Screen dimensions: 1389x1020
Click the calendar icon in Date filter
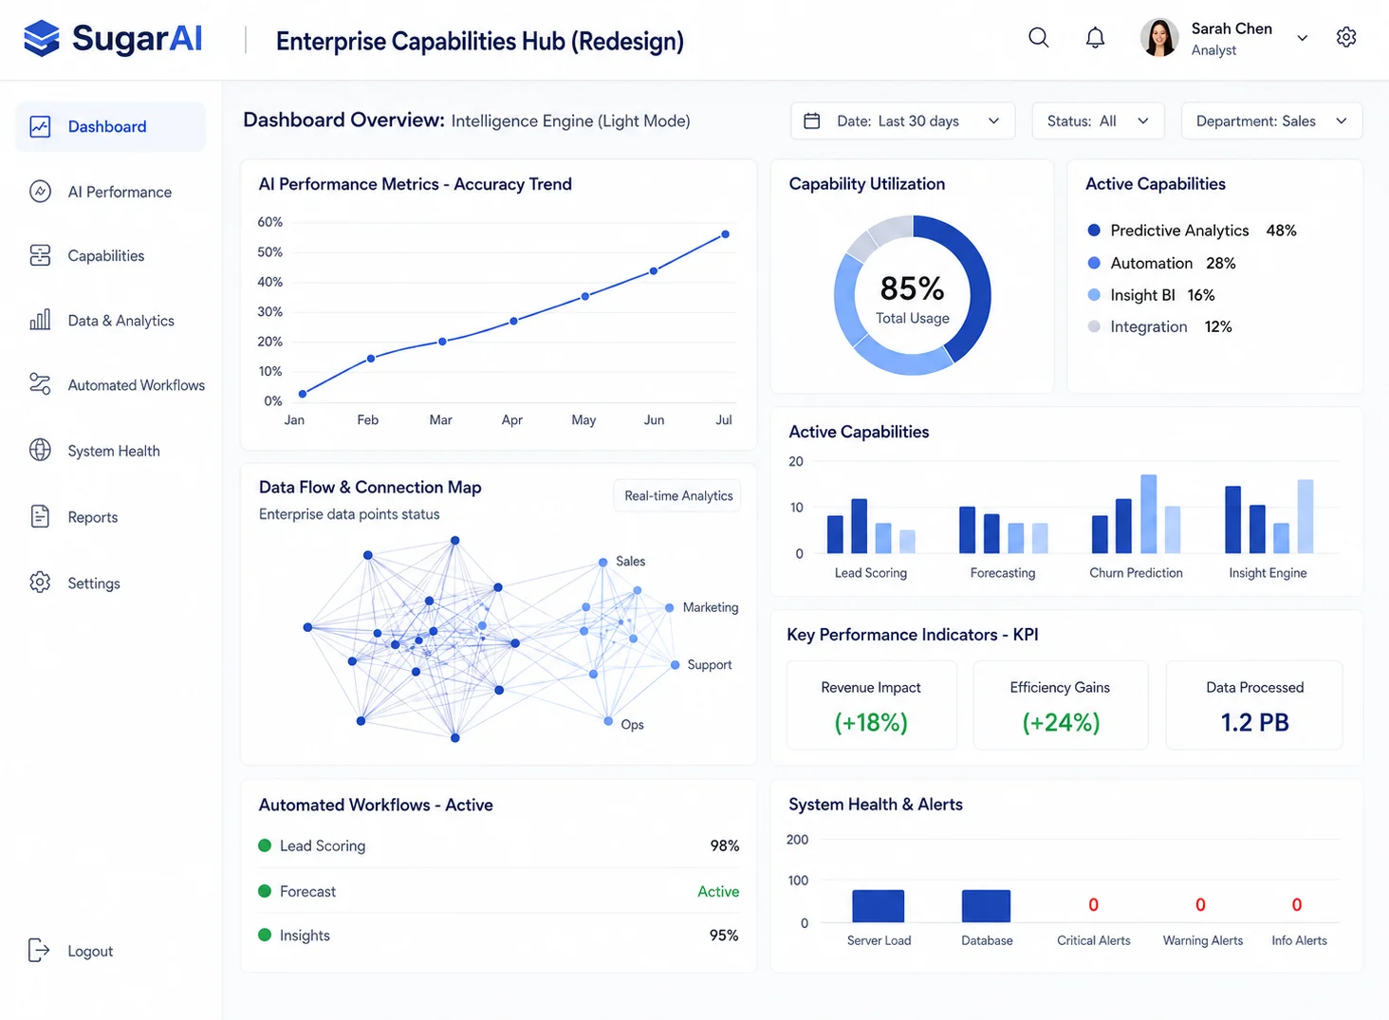point(812,121)
